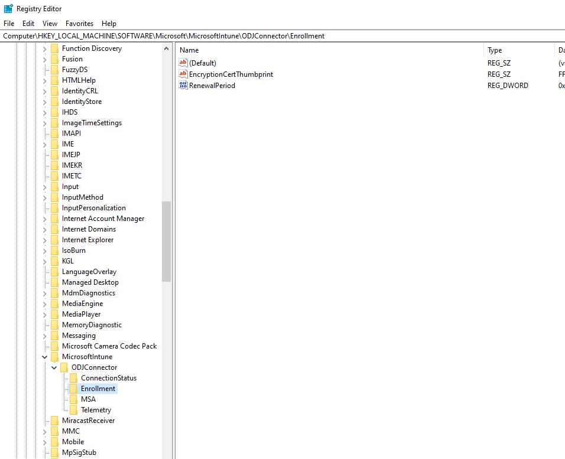The height and width of the screenshot is (459, 565).
Task: Click the IHDS folder icon
Action: click(x=55, y=112)
